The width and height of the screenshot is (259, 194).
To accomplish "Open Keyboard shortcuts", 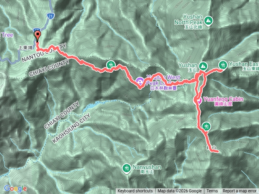I will tap(135, 191).
